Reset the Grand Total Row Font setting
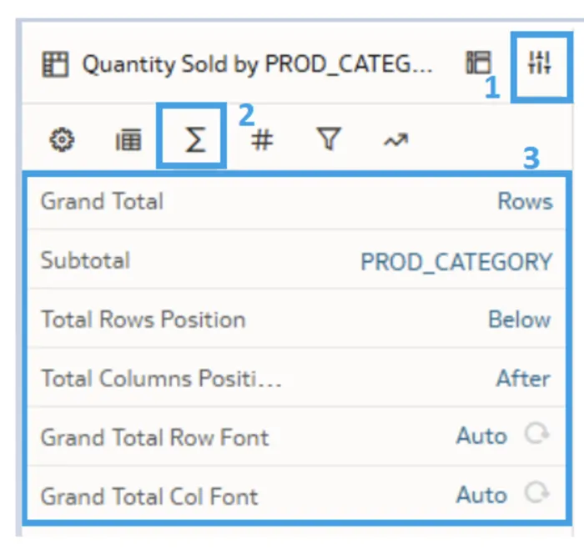 point(537,436)
